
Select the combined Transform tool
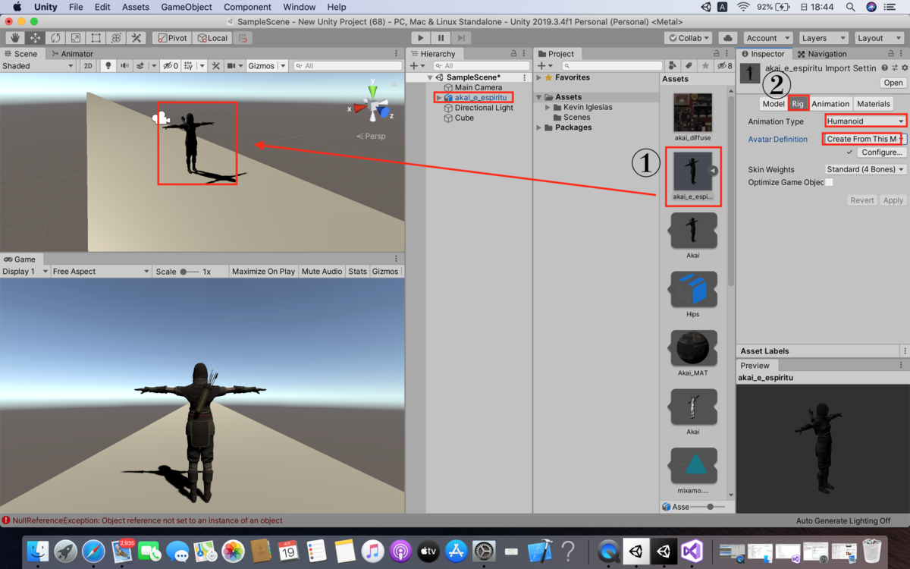[116, 38]
